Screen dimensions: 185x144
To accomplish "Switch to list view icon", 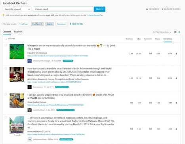I will click(x=179, y=32).
